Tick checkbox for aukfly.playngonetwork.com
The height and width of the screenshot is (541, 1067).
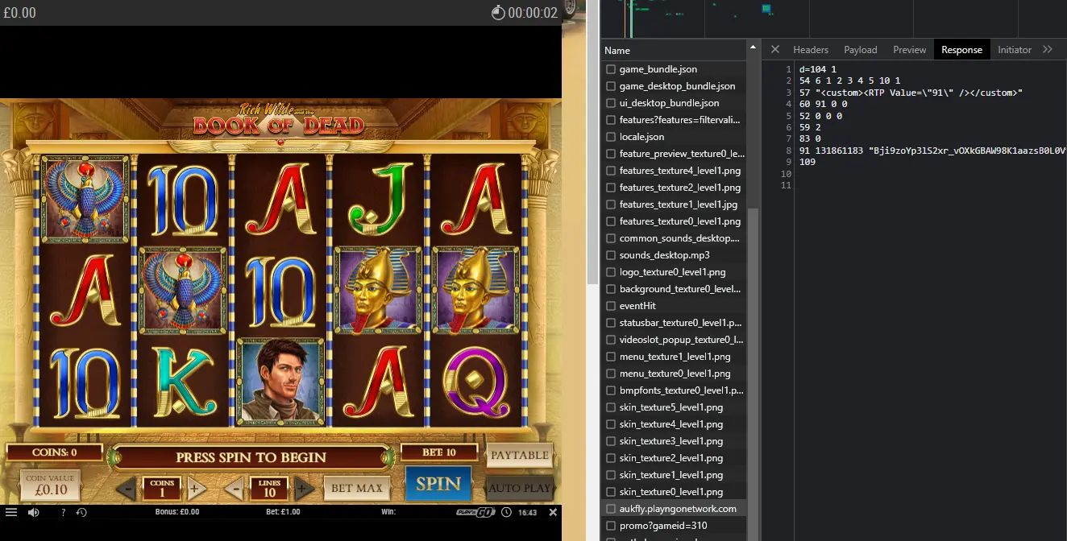[x=611, y=509]
